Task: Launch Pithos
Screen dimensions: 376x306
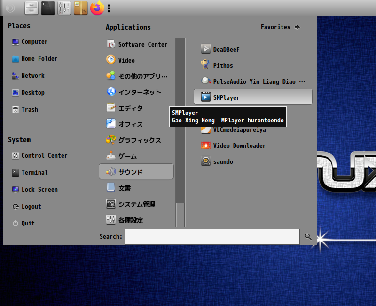Action: 253,65
